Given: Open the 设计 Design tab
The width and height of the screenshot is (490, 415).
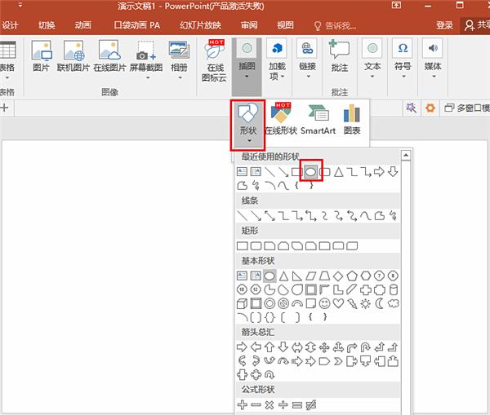Looking at the screenshot, I should click(10, 25).
